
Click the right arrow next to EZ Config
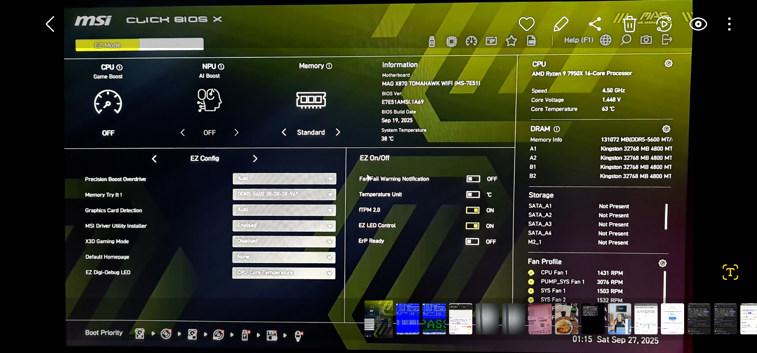coord(255,159)
